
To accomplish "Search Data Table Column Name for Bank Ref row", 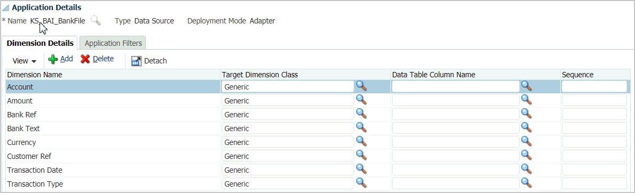I will point(526,114).
